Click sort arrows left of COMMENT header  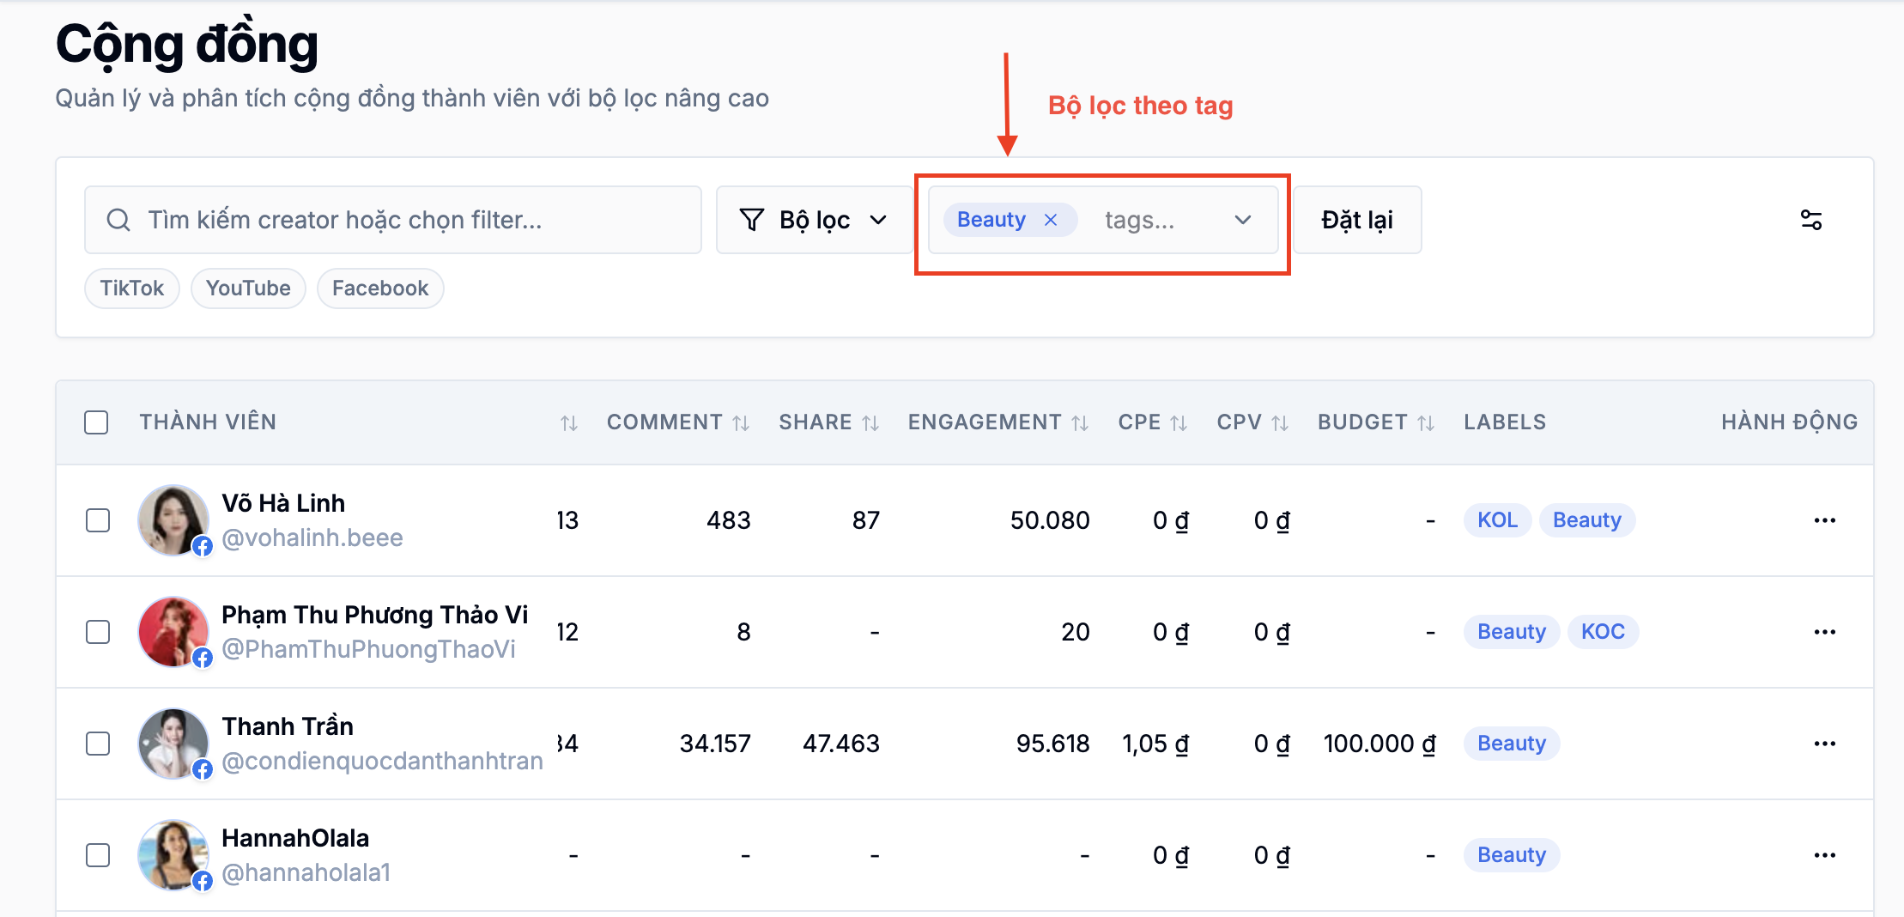569,422
